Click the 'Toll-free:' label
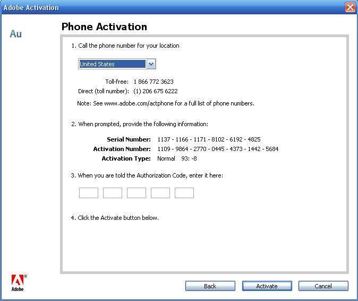This screenshot has width=358, height=301. tap(117, 82)
